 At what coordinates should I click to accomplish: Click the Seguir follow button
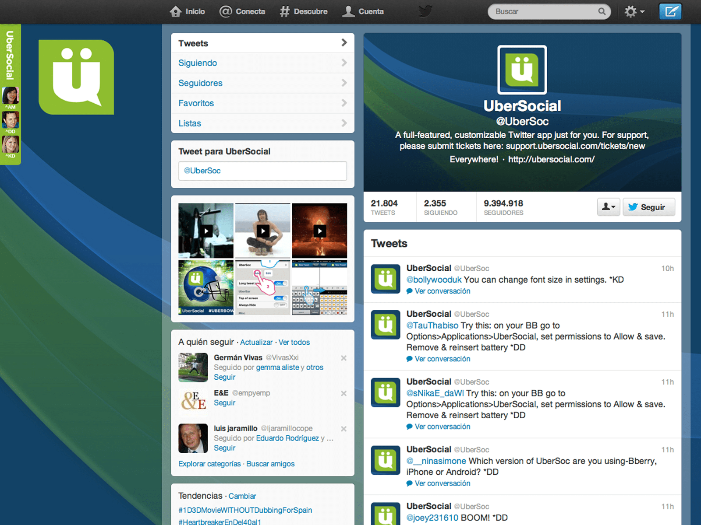[648, 207]
